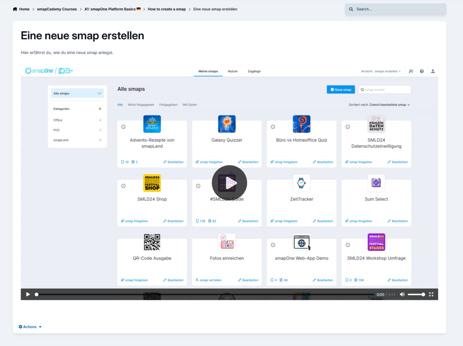Click the 0:00 / 1:11 time display

click(x=386, y=295)
